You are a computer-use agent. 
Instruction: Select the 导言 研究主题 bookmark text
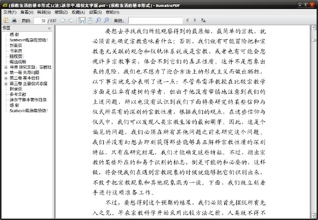30,67
